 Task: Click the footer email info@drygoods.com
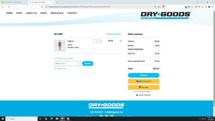[114, 112]
